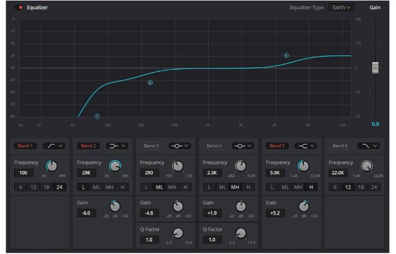Open Band 5 high-shelf filter shape dropdown
396x254 pixels.
pyautogui.click(x=305, y=146)
